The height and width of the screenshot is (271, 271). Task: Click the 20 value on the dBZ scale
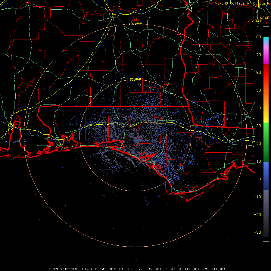(x=259, y=143)
